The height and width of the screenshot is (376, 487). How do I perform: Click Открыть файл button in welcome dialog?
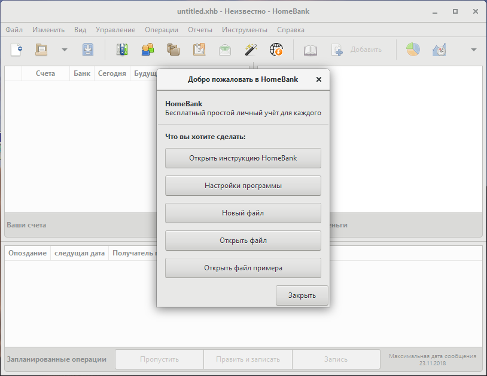[x=243, y=241]
